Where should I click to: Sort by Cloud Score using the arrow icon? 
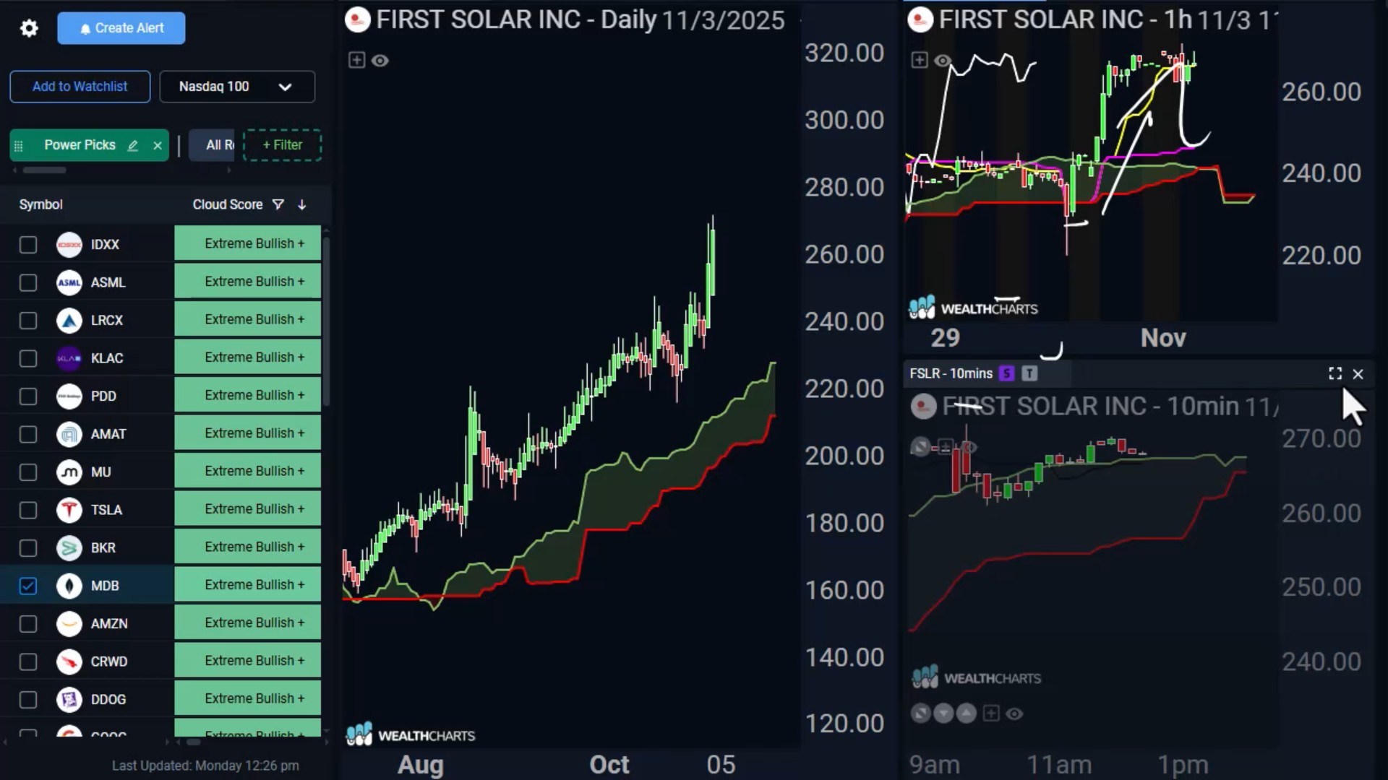(302, 204)
